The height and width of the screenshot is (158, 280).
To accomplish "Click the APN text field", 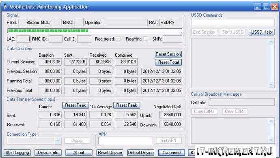I will pyautogui.click(x=125, y=141).
